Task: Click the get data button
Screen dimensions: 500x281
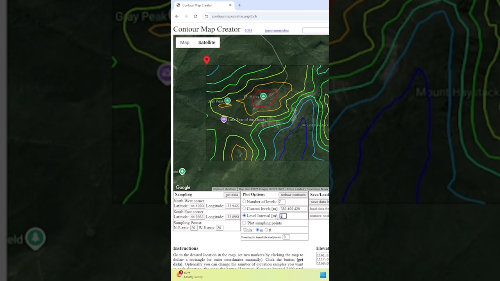Action: 232,195
